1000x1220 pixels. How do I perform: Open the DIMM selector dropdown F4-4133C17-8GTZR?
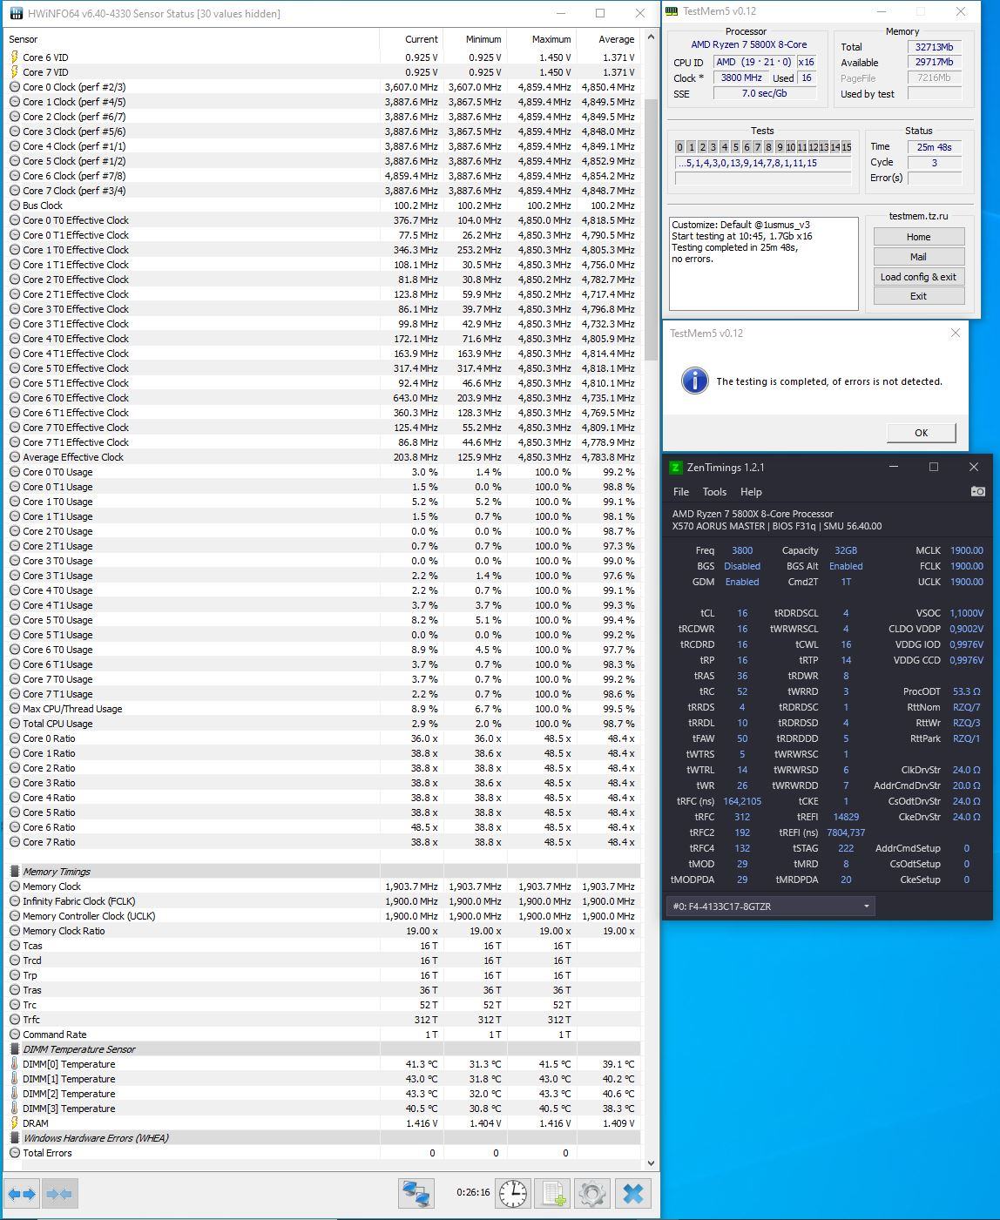(770, 907)
